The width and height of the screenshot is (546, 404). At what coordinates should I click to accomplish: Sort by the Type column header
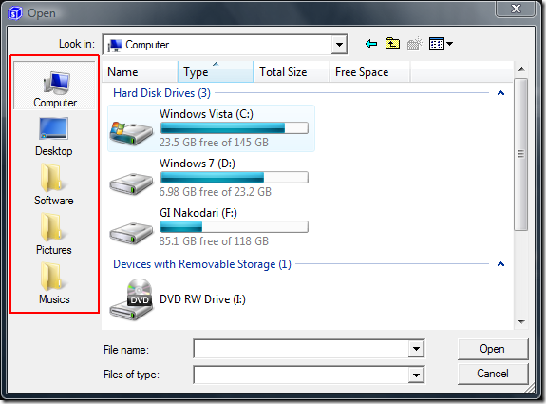(216, 72)
